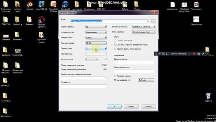This screenshot has width=216, height=122.
Task: Open Bandicam drawing pencil tool
Action: point(203,54)
